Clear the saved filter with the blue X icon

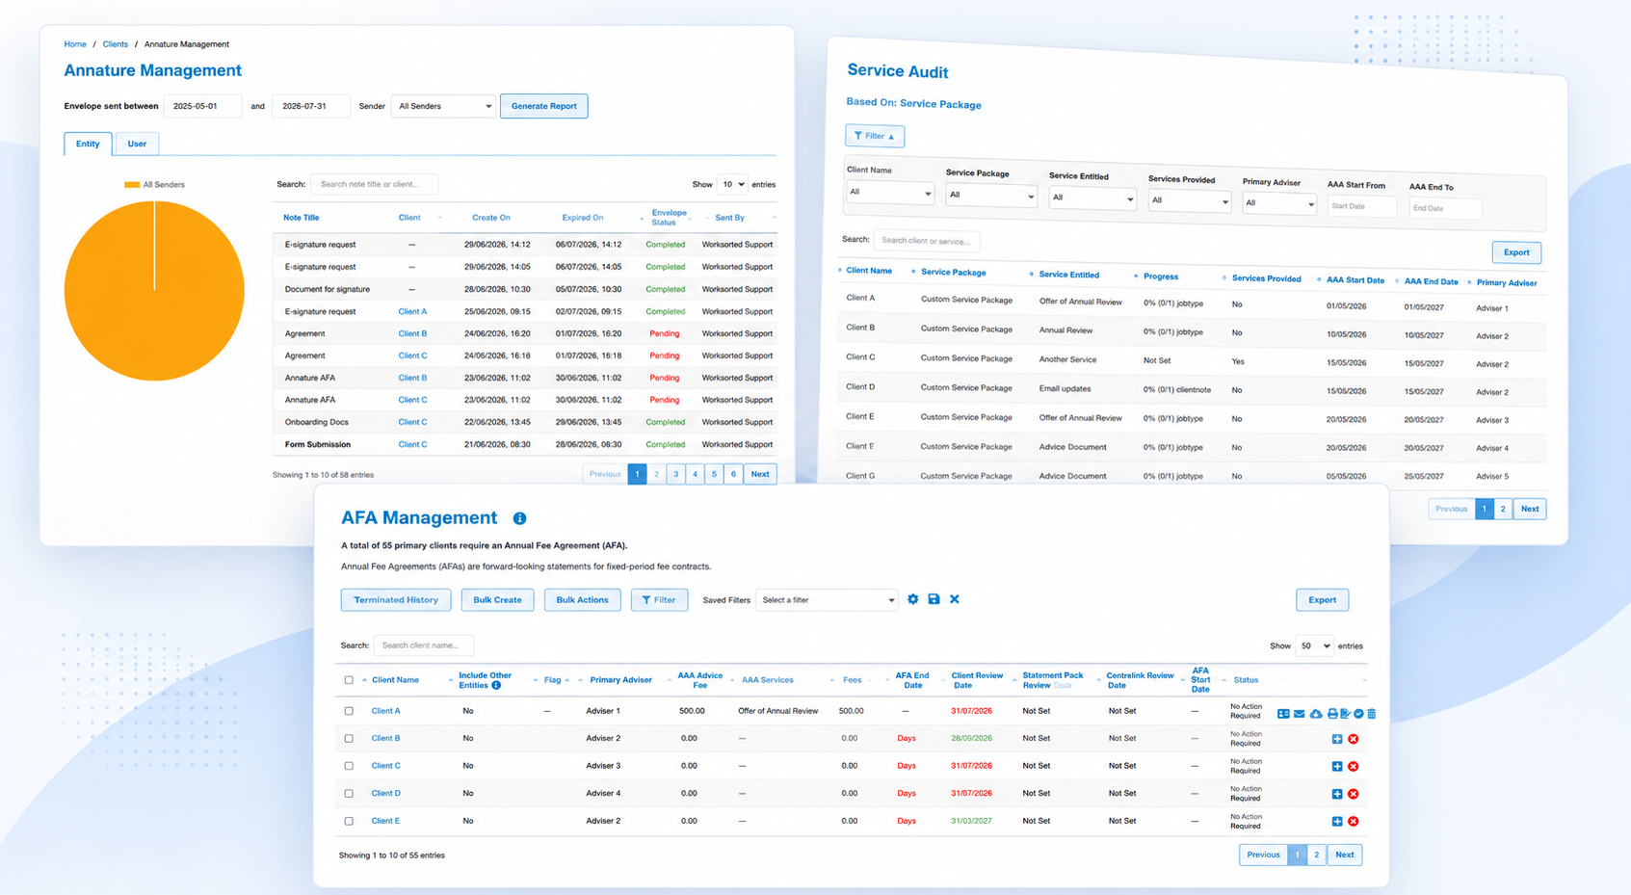pyautogui.click(x=955, y=599)
